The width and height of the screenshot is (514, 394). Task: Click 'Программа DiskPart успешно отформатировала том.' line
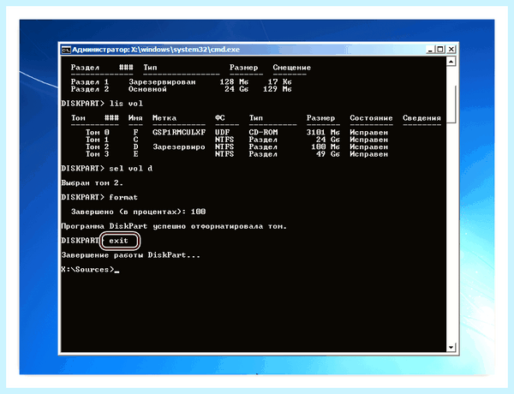174,226
